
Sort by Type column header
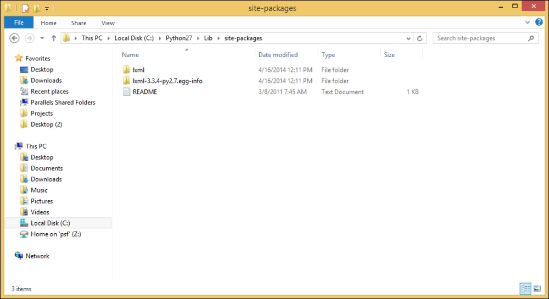(328, 54)
